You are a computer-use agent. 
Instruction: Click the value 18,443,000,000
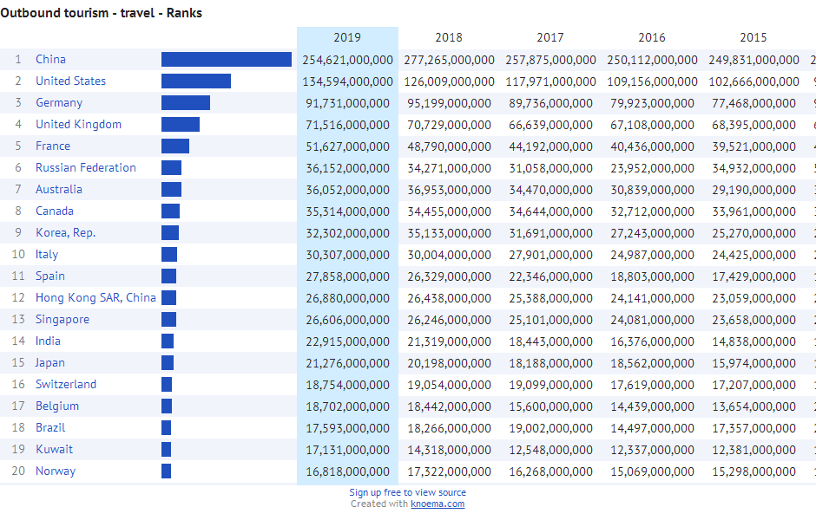[550, 341]
